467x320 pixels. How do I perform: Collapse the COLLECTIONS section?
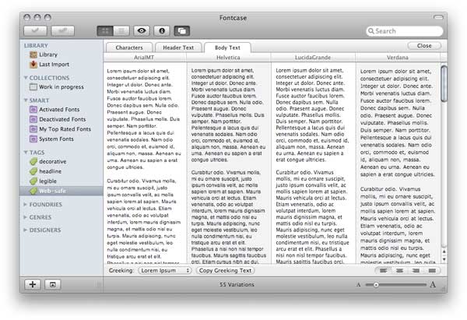pos(26,78)
